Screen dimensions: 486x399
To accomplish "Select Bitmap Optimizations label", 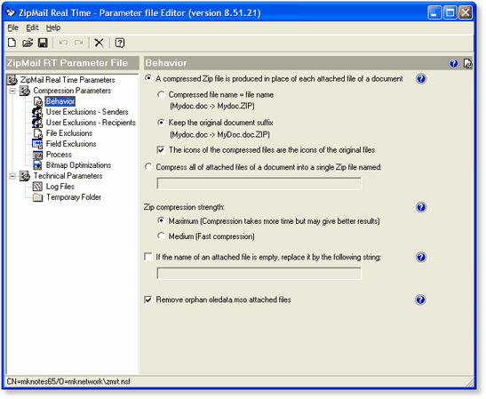I will coord(78,165).
